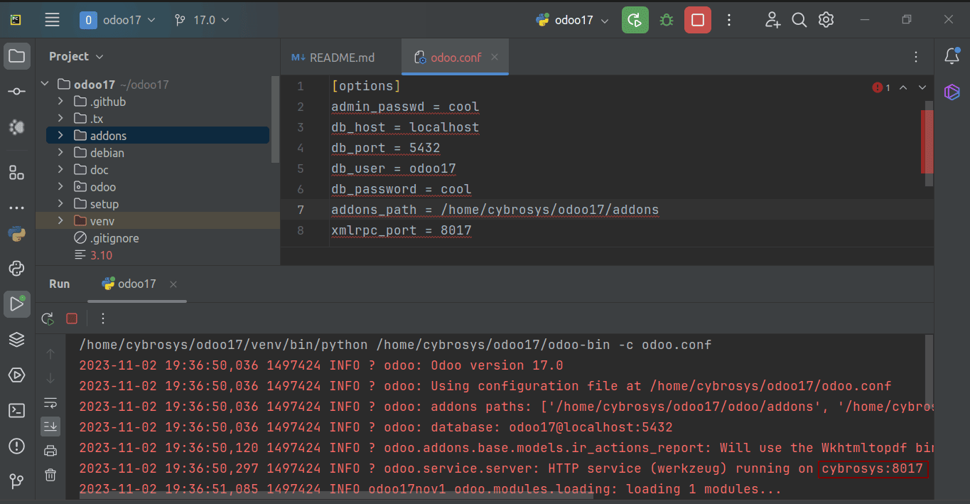Open the Project tool window icon
The image size is (970, 504).
coord(17,56)
